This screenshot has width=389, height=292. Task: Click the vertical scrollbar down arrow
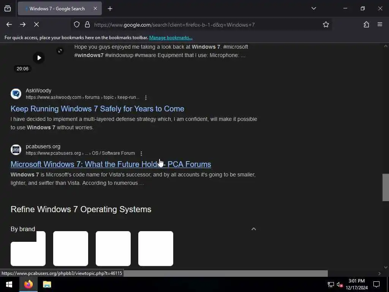point(386,267)
